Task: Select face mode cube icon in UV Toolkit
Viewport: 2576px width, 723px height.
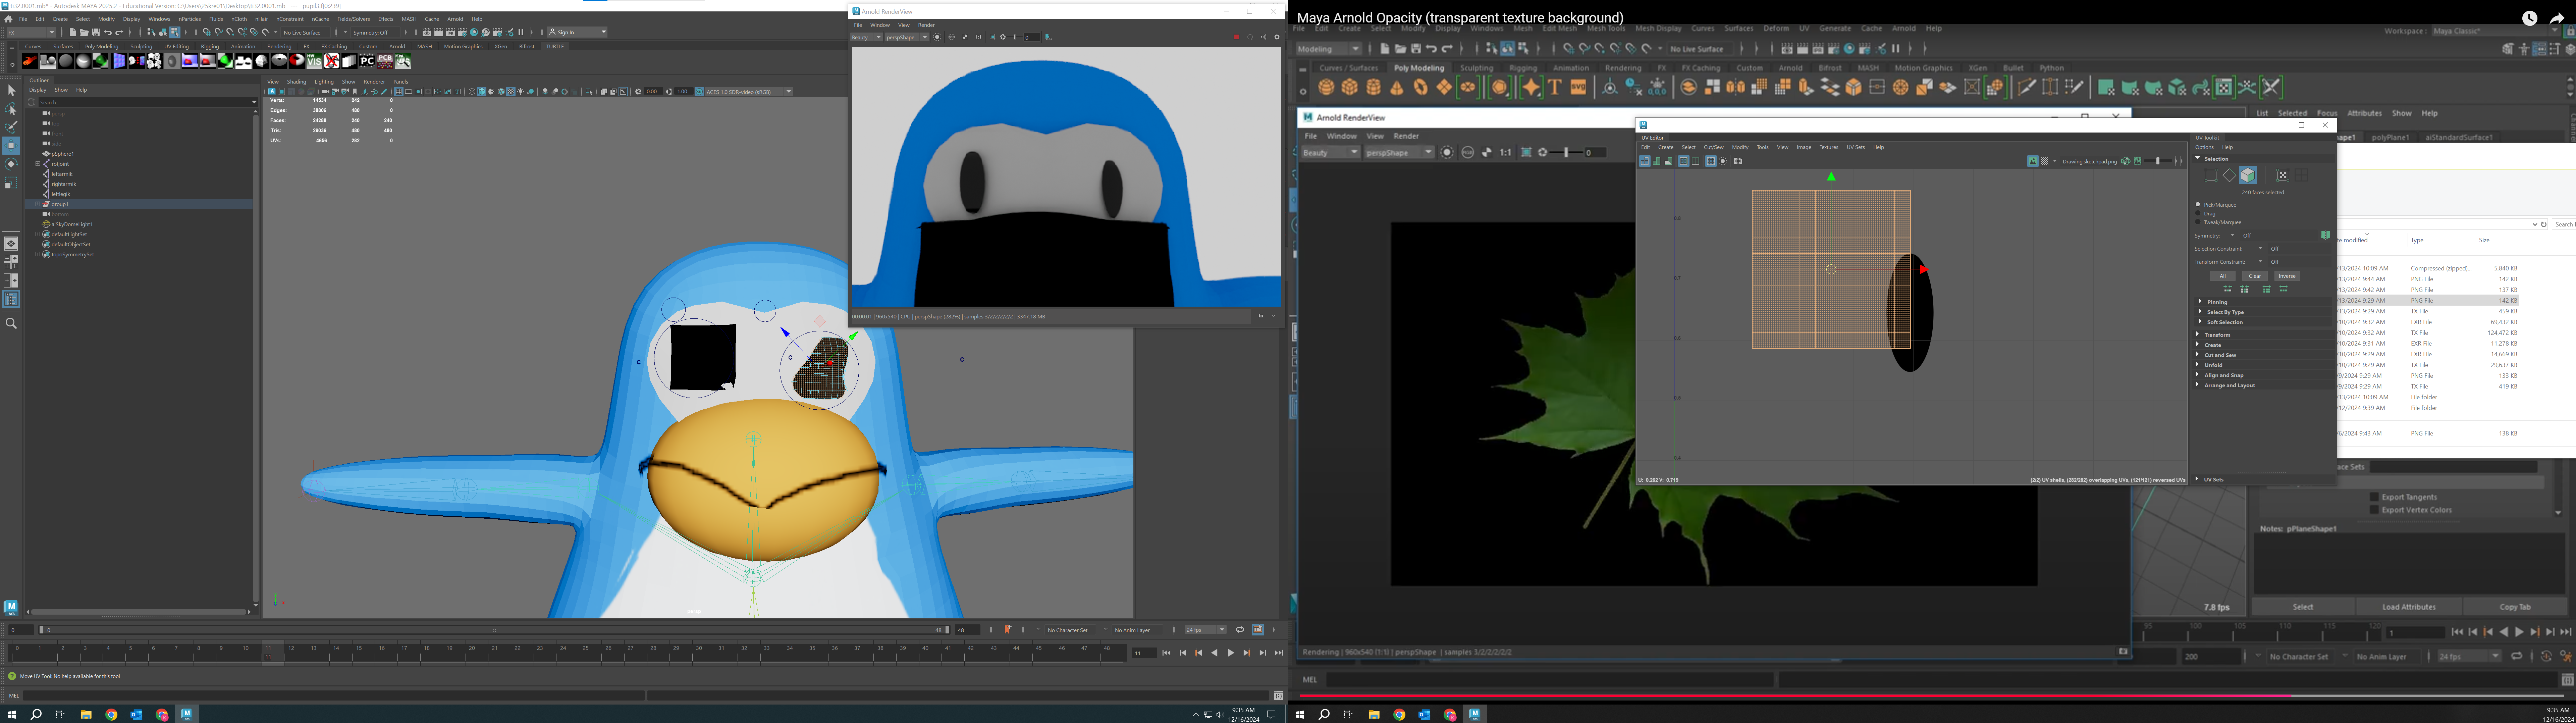Action: pos(2248,175)
